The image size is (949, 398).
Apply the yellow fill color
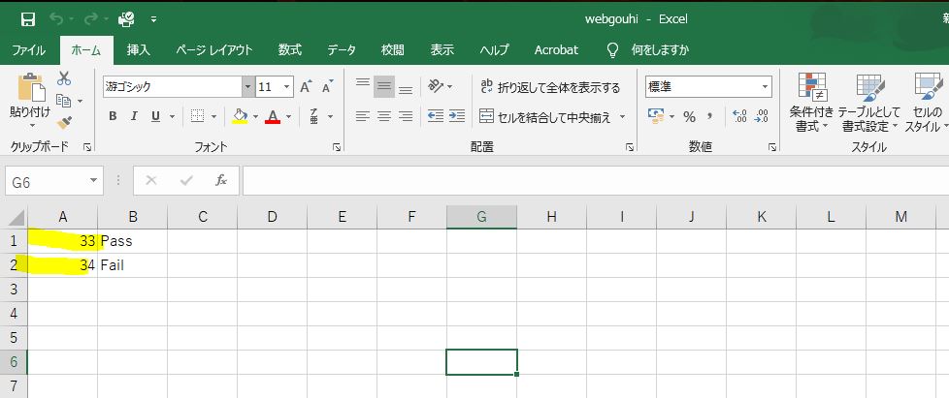tap(240, 116)
